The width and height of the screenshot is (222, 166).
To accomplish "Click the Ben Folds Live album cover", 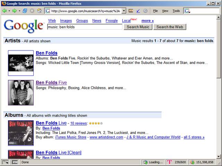I will (x=21, y=133).
